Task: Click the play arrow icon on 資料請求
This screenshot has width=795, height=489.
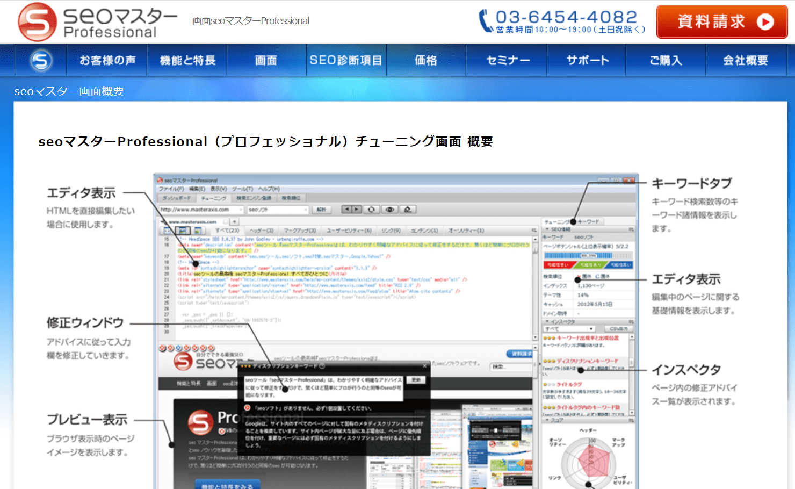Action: [x=765, y=21]
